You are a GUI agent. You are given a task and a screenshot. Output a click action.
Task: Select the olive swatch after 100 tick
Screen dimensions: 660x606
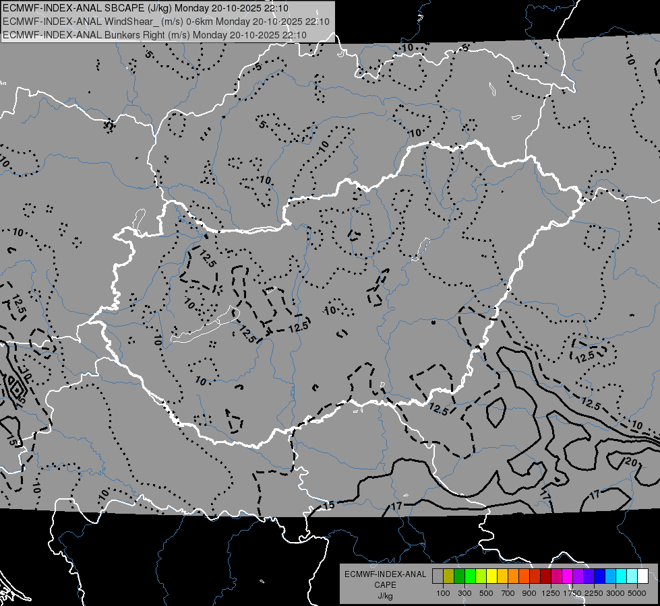(449, 576)
